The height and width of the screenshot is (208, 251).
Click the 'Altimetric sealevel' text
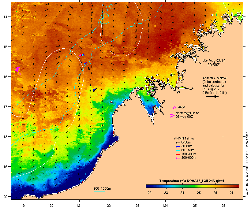pos(215,78)
